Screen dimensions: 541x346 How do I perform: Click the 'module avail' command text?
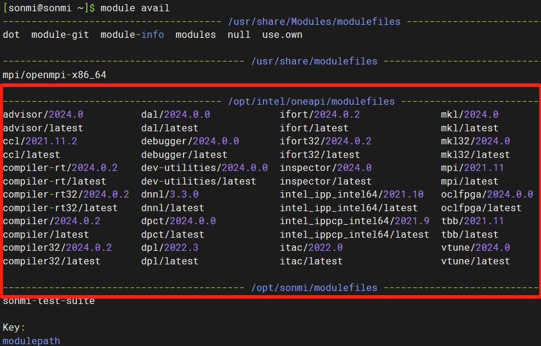click(x=135, y=8)
